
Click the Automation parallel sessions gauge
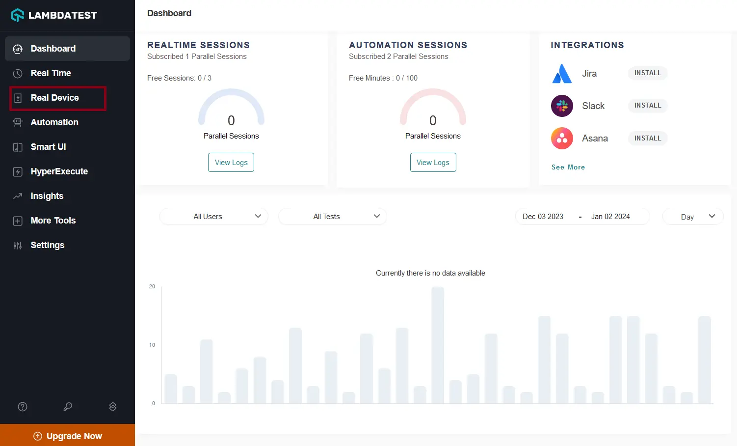pyautogui.click(x=433, y=108)
